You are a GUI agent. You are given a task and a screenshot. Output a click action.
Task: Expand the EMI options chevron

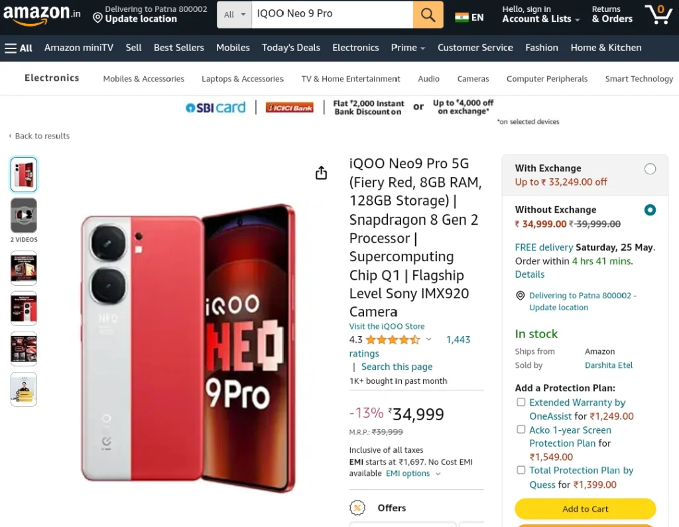[438, 474]
